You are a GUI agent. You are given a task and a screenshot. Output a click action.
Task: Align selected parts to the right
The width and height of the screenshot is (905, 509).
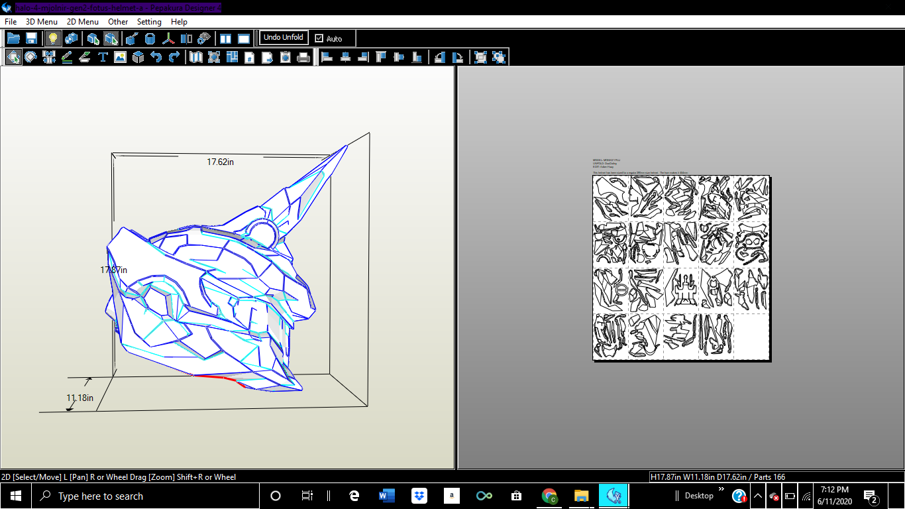coord(363,57)
